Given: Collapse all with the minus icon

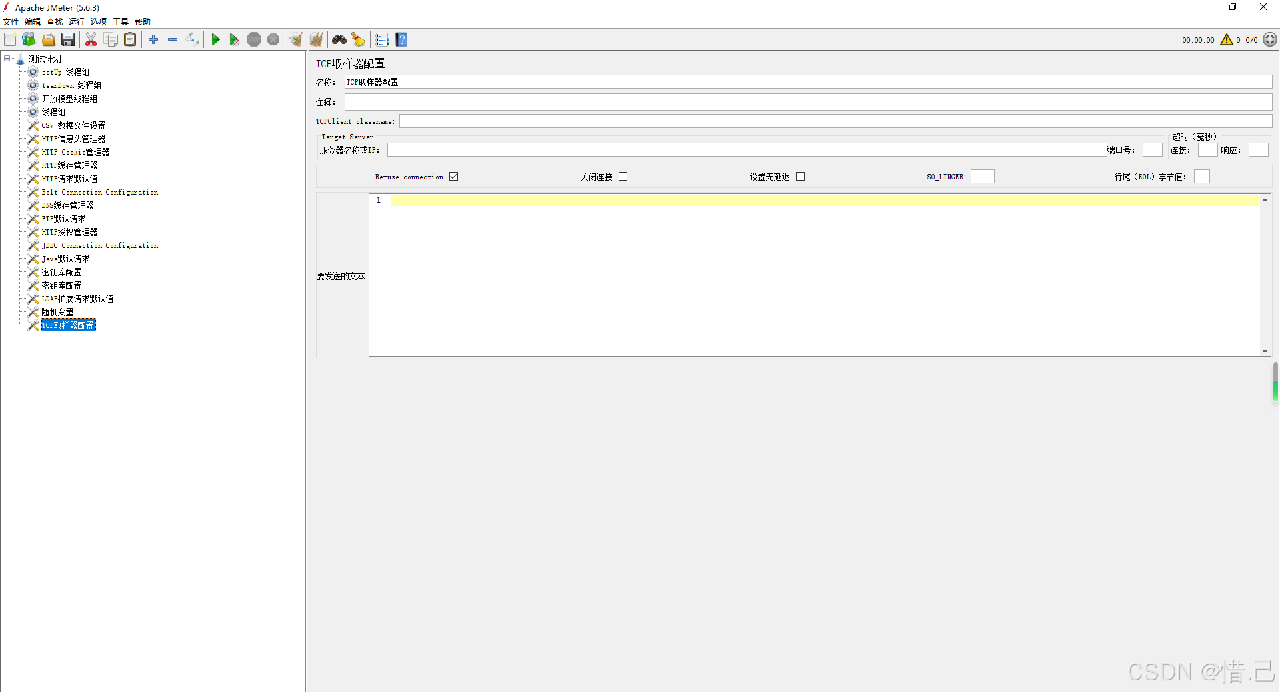Looking at the screenshot, I should tap(173, 40).
